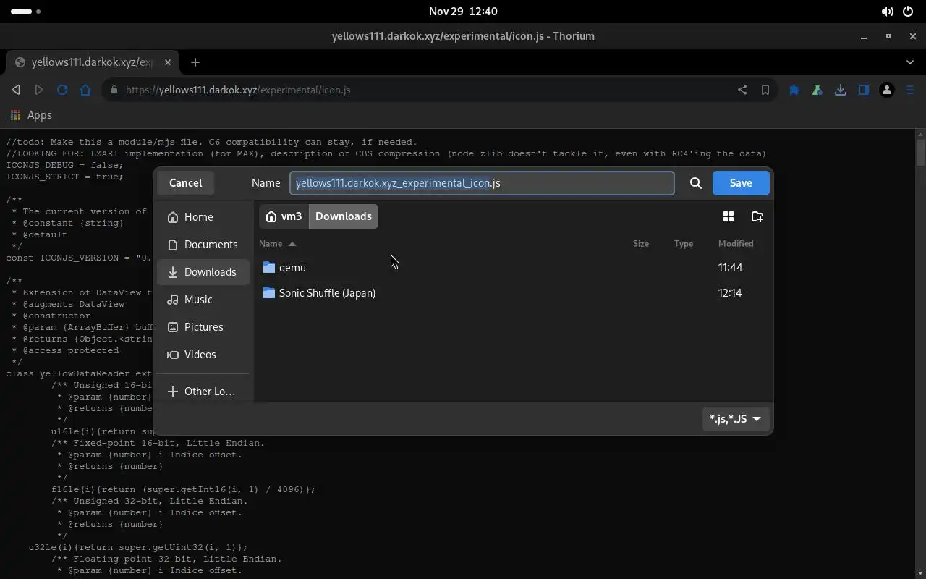The height and width of the screenshot is (579, 926).
Task: Click the u32le getUint32 code line
Action: pos(137,547)
